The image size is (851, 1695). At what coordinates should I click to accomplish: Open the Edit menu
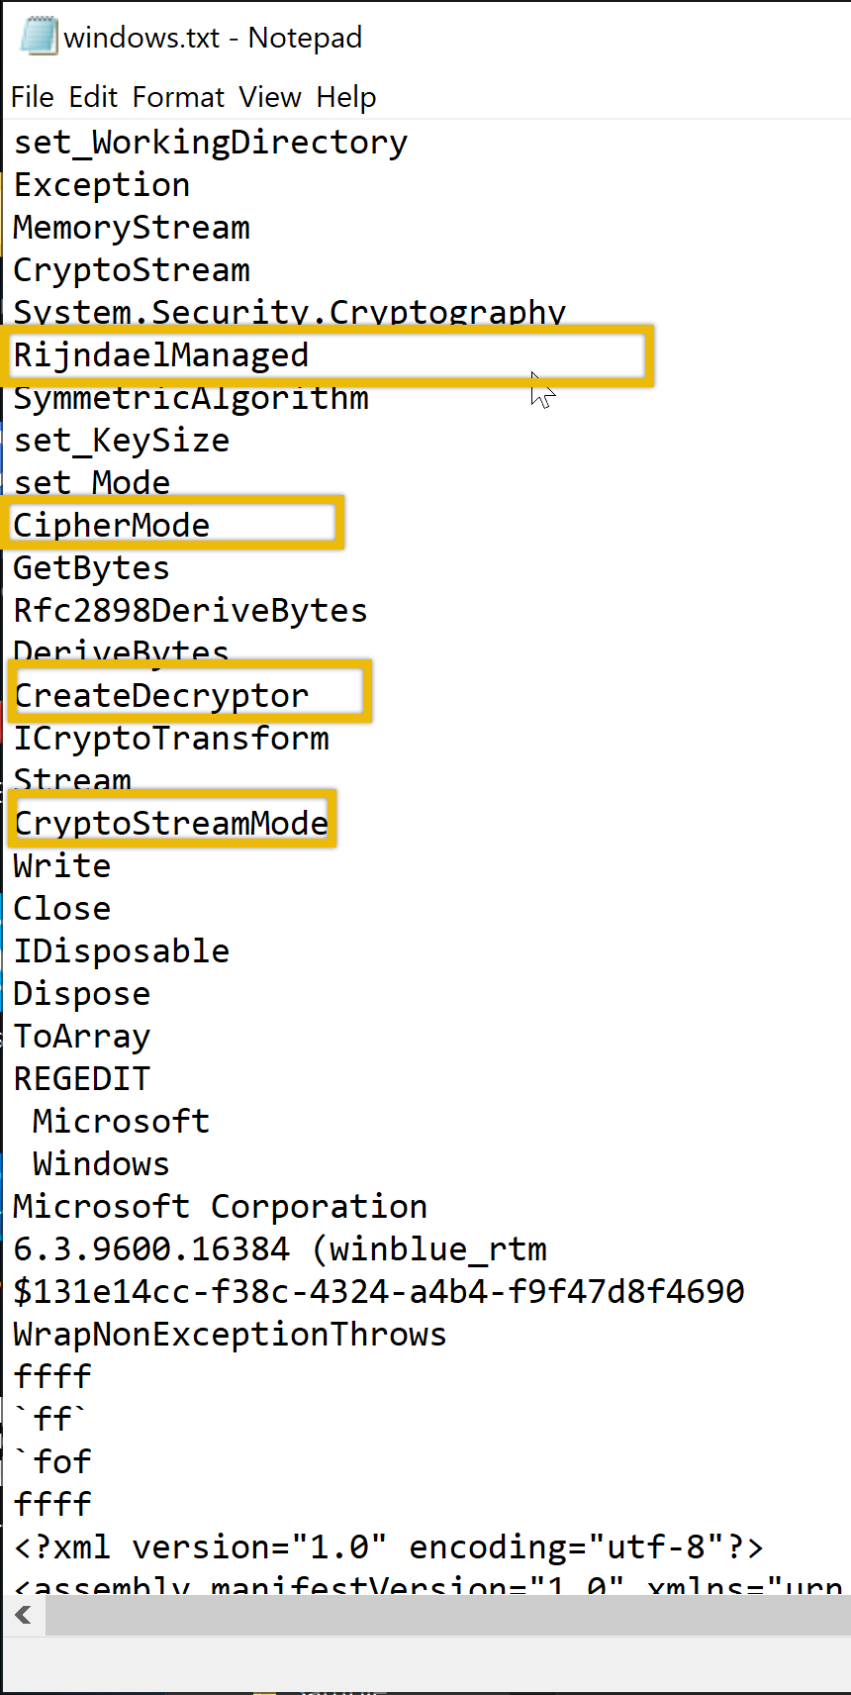click(93, 97)
